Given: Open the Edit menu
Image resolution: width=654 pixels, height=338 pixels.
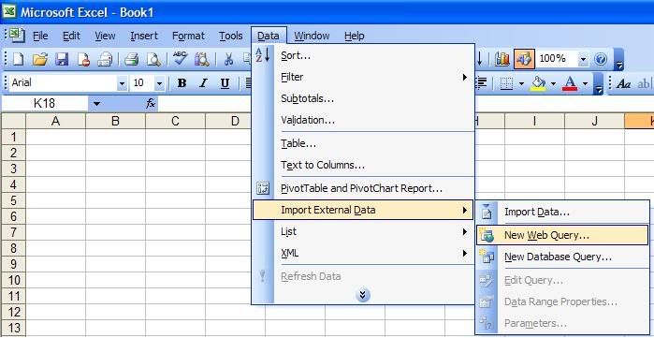Looking at the screenshot, I should (71, 36).
